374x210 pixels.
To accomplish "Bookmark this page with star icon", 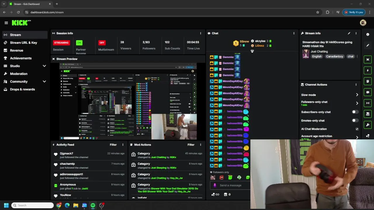I will (x=318, y=12).
